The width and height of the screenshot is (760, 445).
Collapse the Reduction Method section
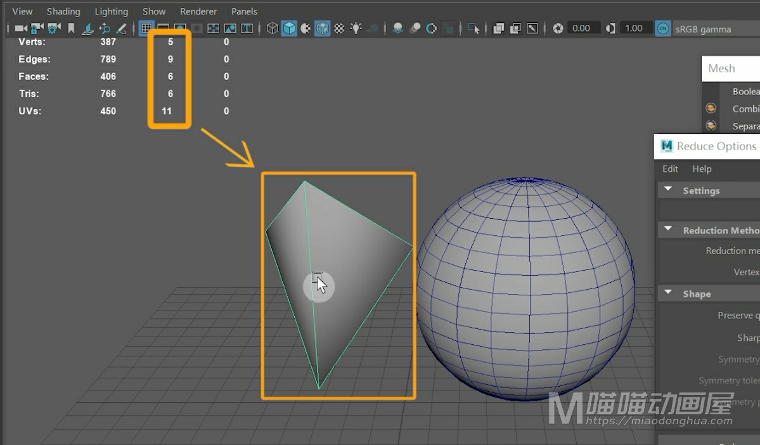668,230
